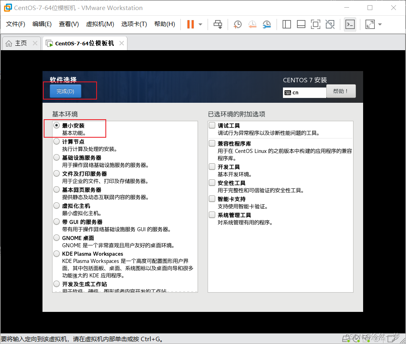Image resolution: width=406 pixels, height=344 pixels.
Task: Open the 选项卡(T) menu
Action: 134,24
